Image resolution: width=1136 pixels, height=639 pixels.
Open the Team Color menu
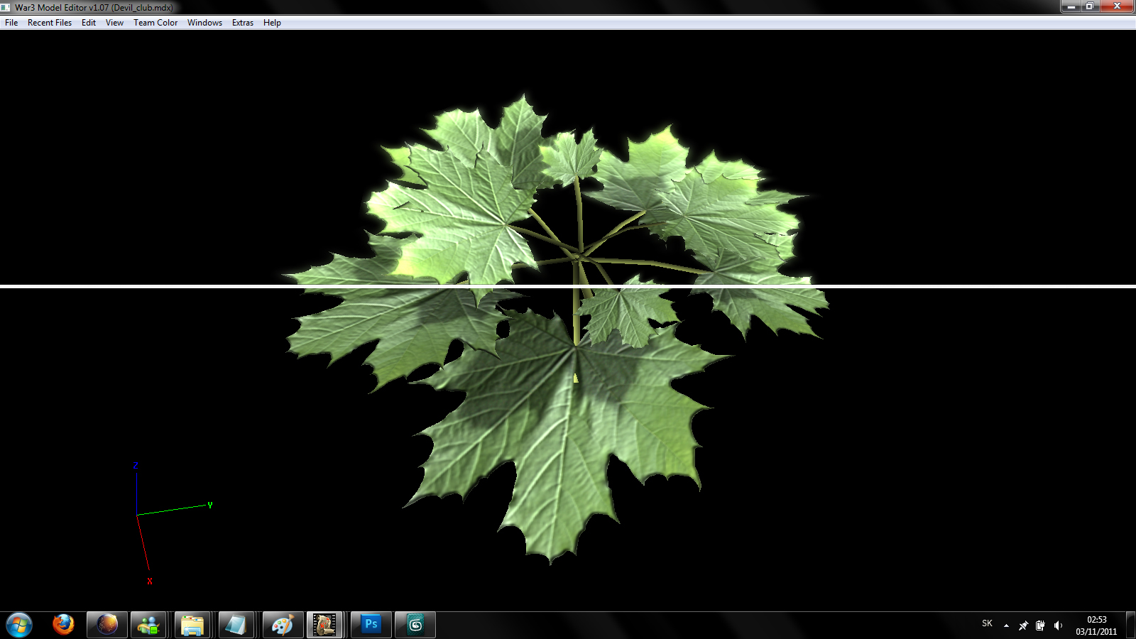tap(155, 23)
